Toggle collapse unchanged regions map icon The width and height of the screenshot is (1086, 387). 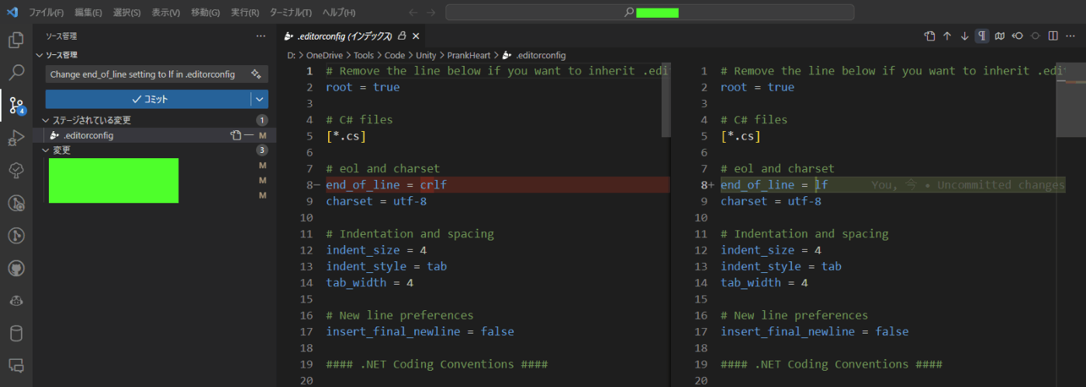point(1000,36)
